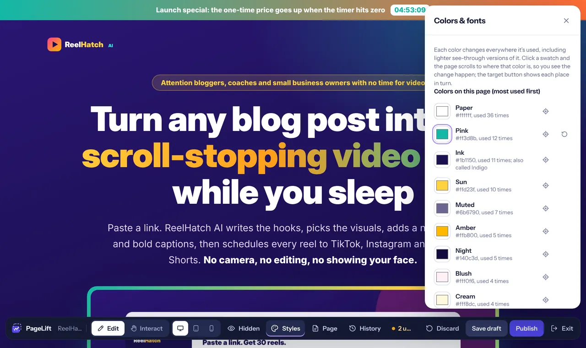Locate the Blush color with its target icon

pos(546,277)
